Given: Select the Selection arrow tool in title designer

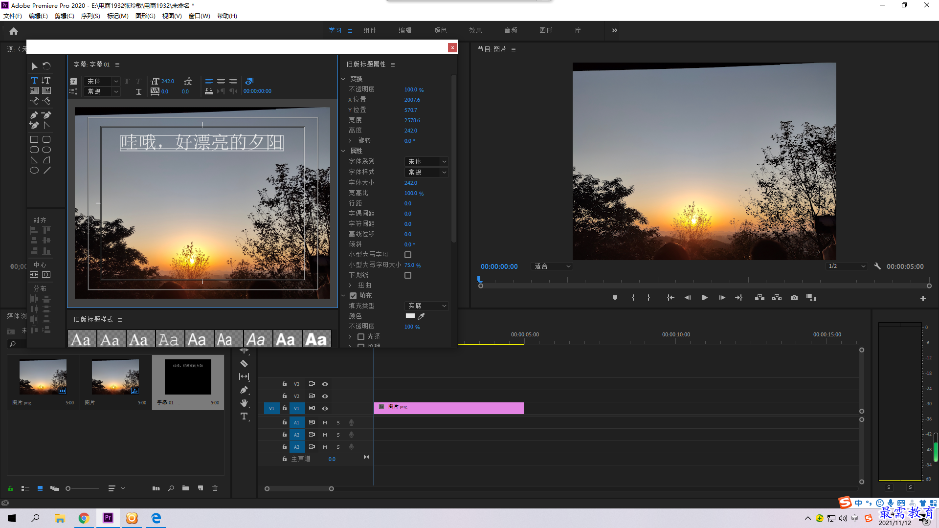Looking at the screenshot, I should pyautogui.click(x=34, y=66).
